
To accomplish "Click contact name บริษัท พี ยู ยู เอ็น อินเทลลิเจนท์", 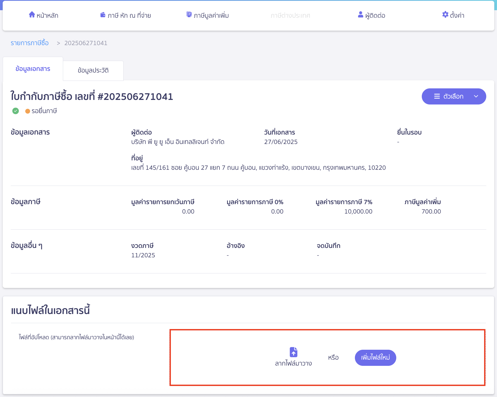I will pos(177,142).
